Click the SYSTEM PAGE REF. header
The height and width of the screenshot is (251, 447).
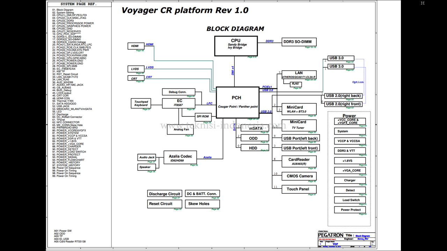pos(79,4)
